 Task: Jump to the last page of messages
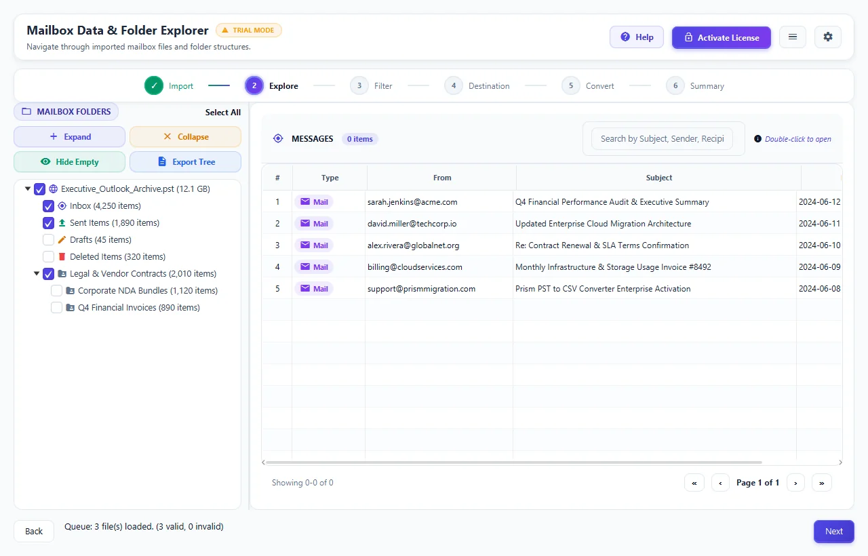pos(822,483)
